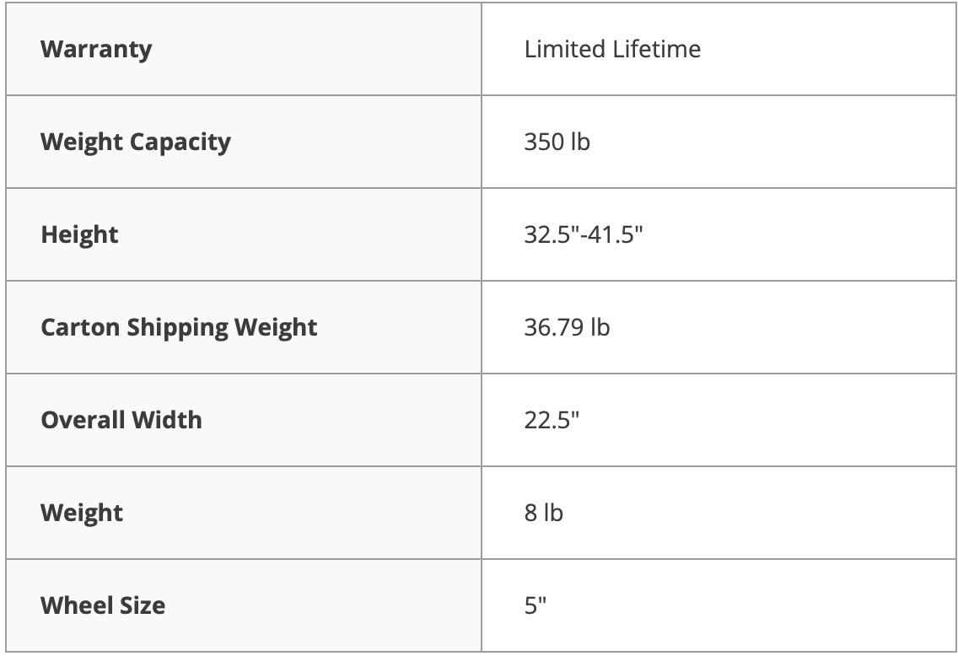Click the word Size in Wheel Size

point(144,605)
